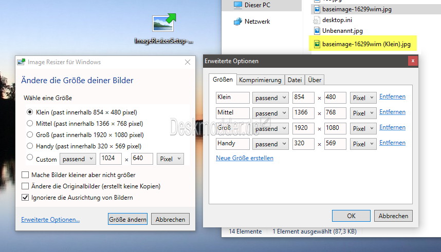Click the height field showing 1080
Viewport: 441px width, 252px height.
[x=335, y=128]
